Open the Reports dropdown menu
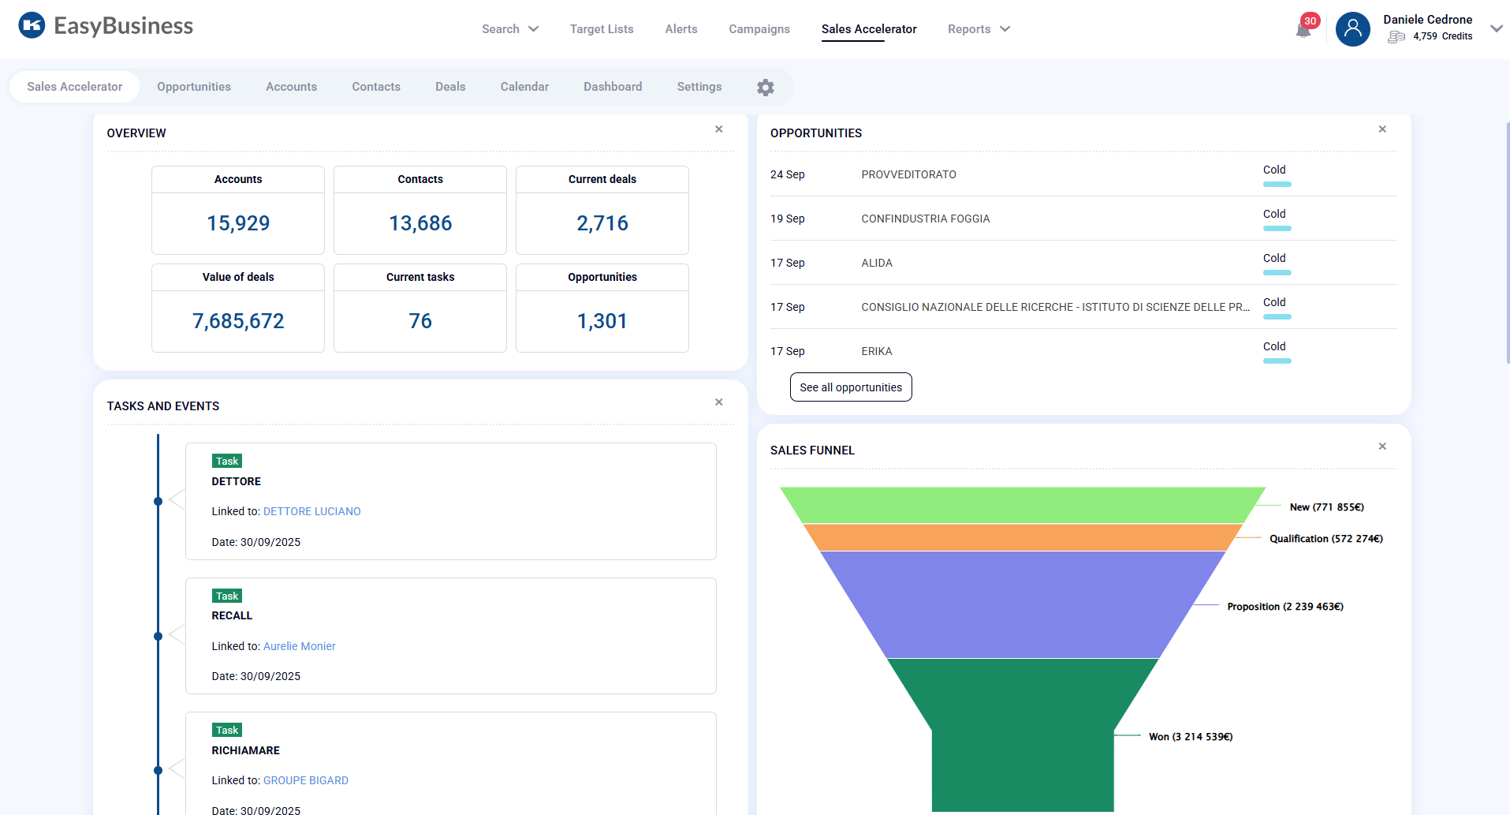Viewport: 1510px width, 815px height. pos(978,28)
